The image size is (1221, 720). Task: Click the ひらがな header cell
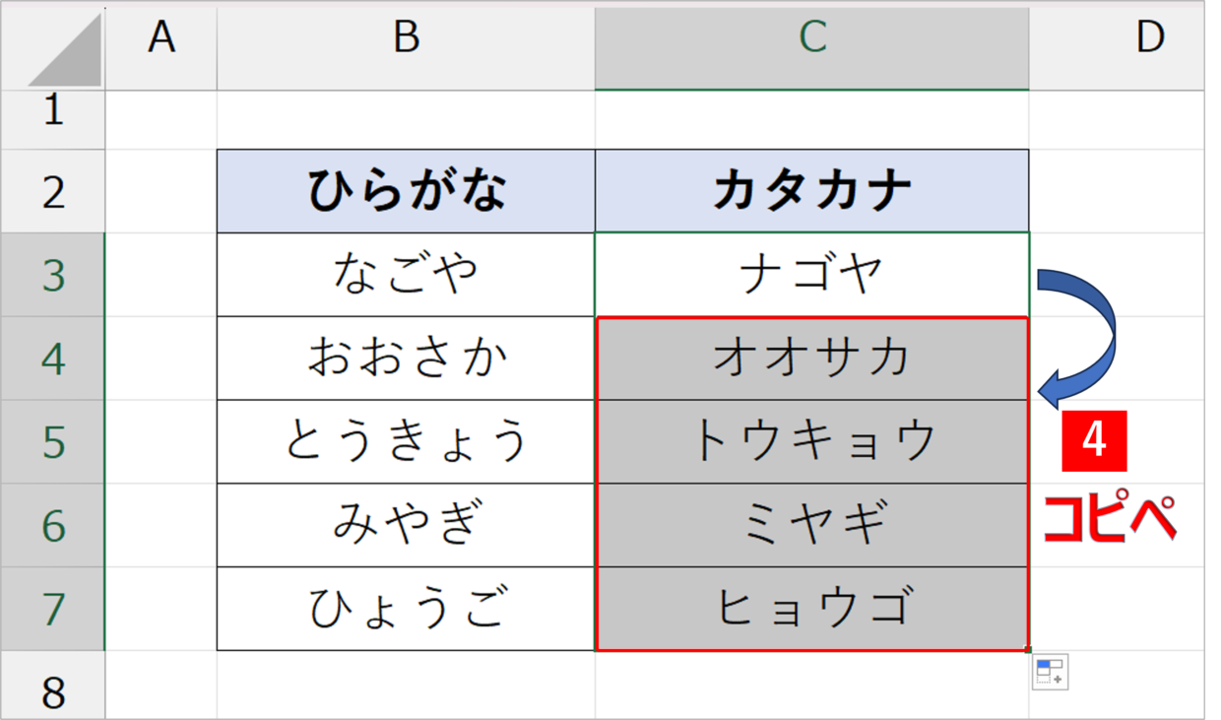406,191
